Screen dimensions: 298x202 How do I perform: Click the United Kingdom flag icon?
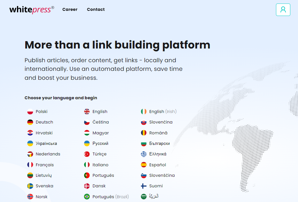pos(87,112)
